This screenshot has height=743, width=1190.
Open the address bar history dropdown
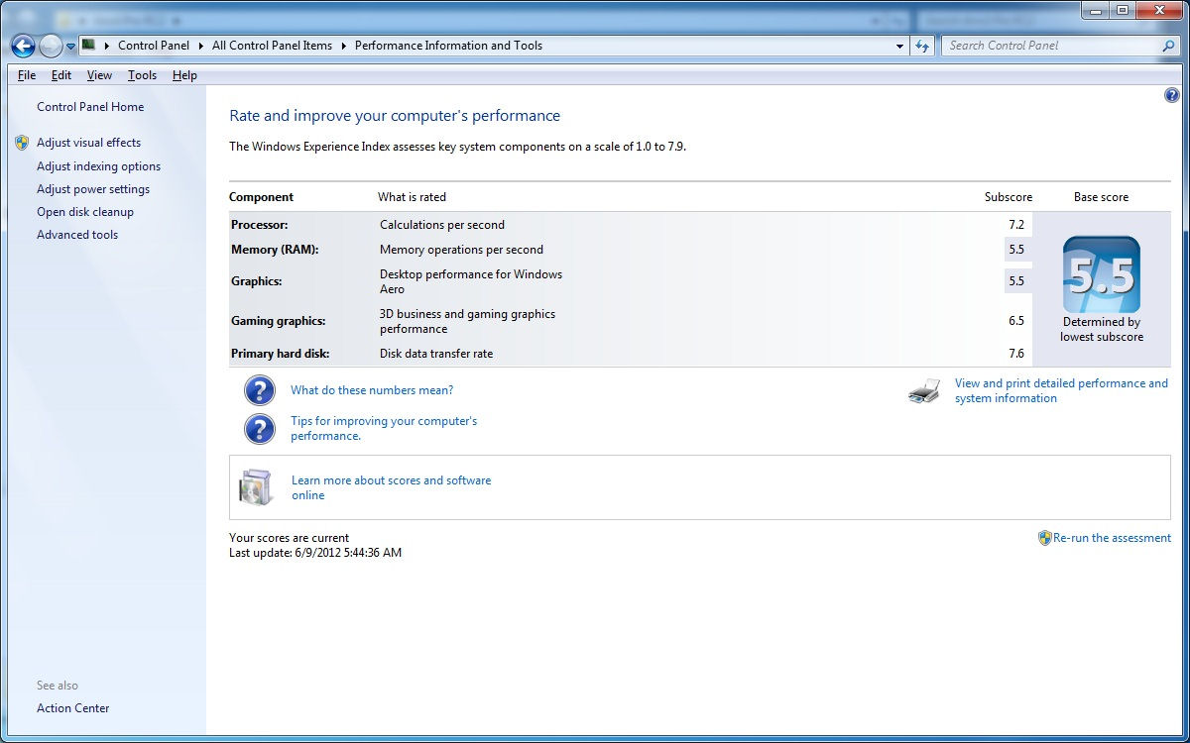pos(899,46)
